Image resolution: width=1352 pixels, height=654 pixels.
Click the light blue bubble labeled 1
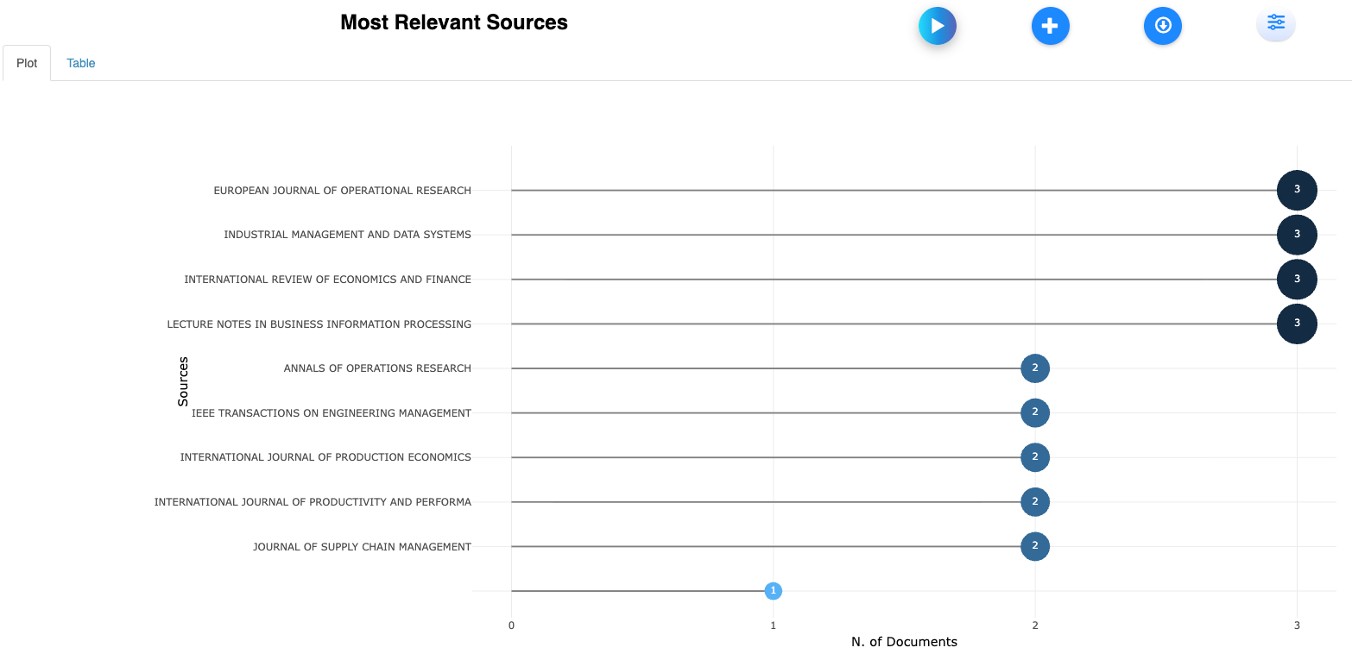[773, 591]
